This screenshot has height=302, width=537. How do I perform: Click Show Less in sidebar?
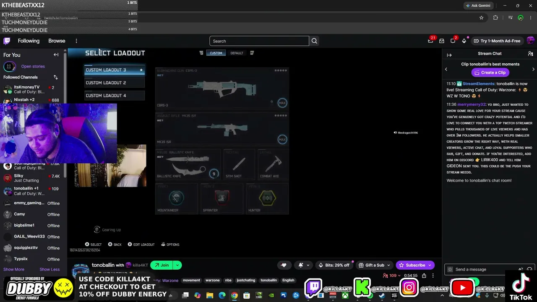pyautogui.click(x=50, y=269)
